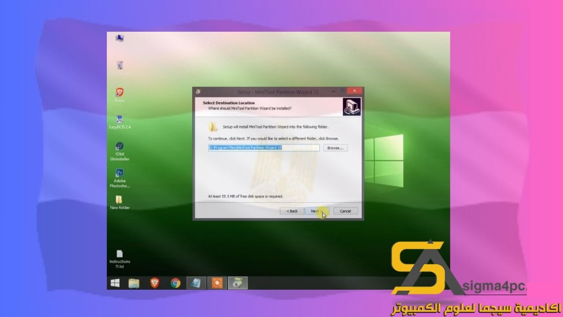
Task: Continue with the Next > button
Action: pos(317,211)
